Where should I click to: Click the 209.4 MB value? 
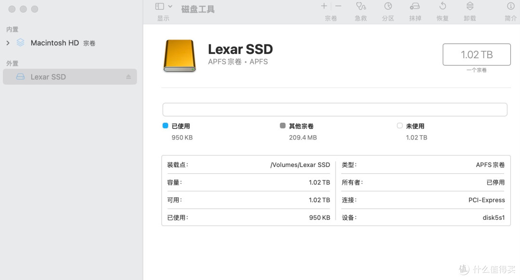click(303, 138)
